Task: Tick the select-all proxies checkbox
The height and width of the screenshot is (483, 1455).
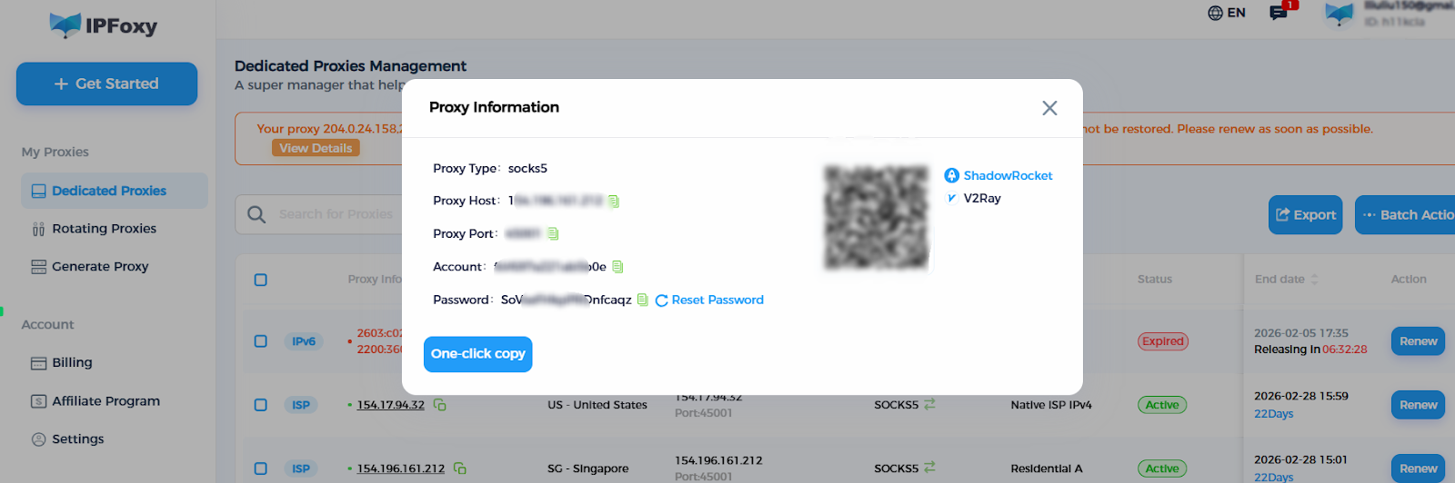Action: (x=261, y=280)
